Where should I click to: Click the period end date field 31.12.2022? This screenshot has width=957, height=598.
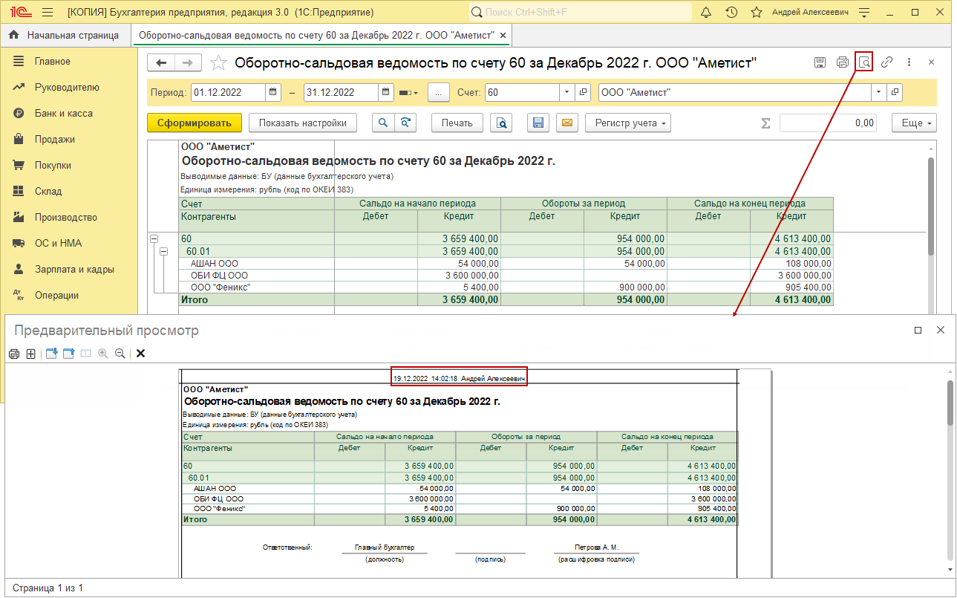pos(341,93)
